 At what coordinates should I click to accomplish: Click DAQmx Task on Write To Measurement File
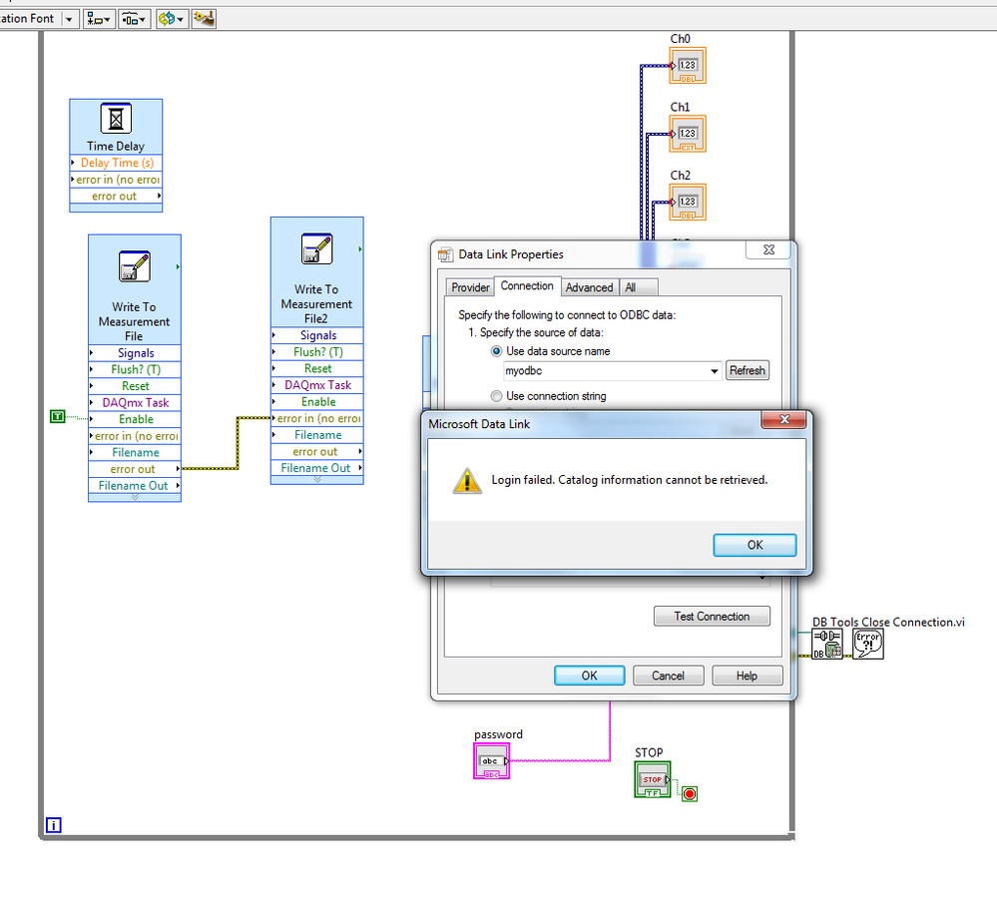coord(135,402)
